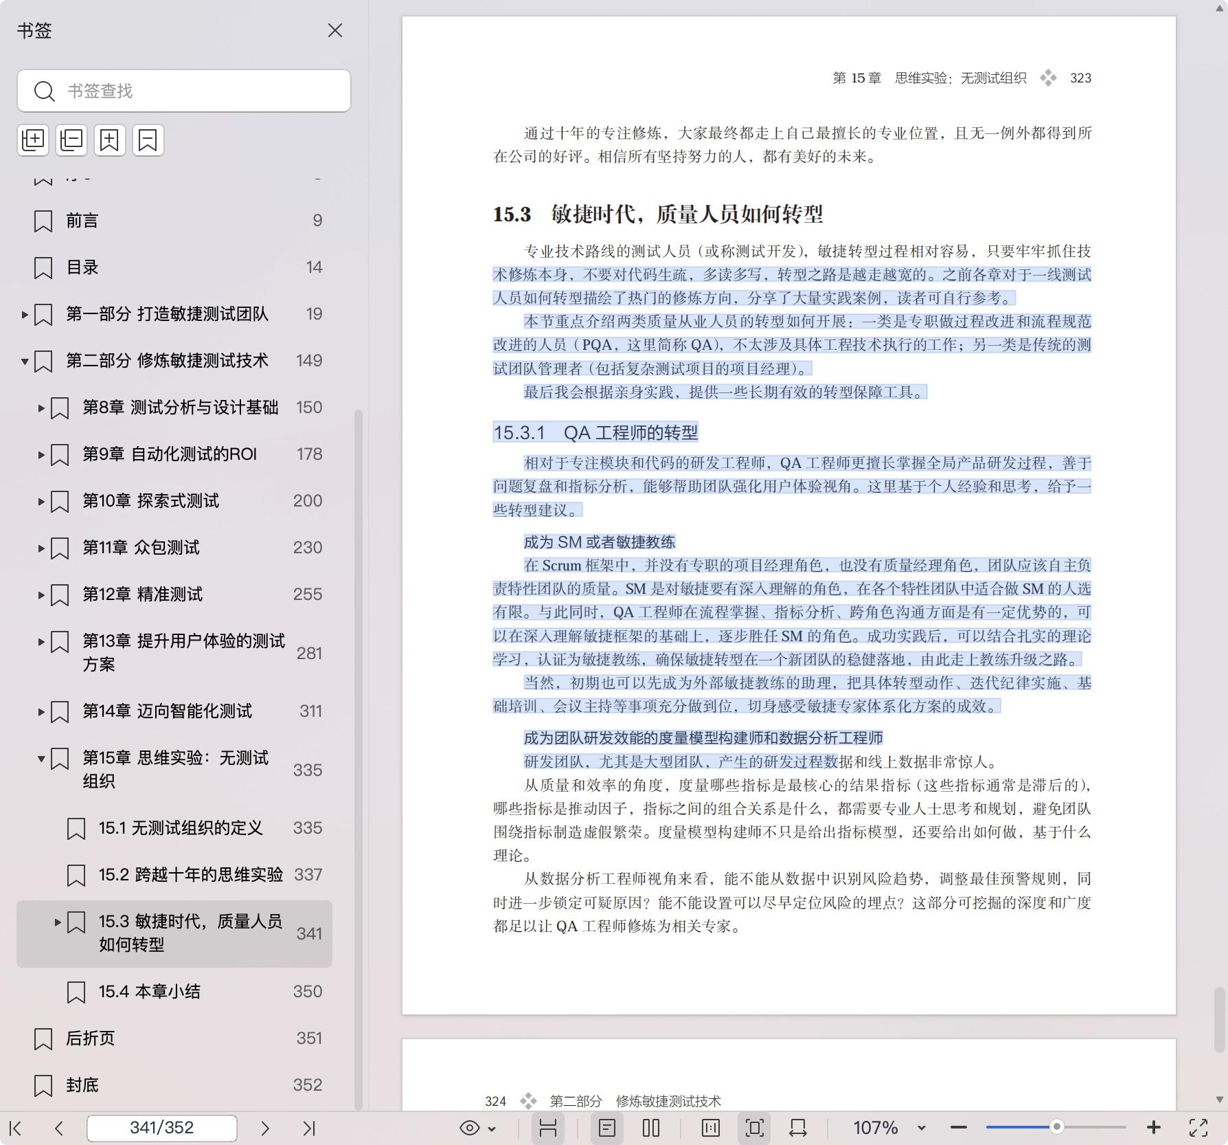Click the page number field 341/352

pyautogui.click(x=162, y=1128)
